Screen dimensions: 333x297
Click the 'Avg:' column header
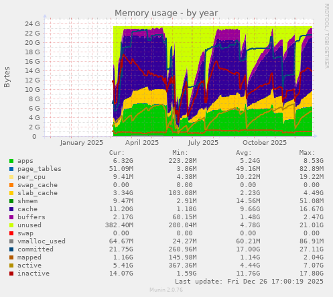click(x=244, y=153)
